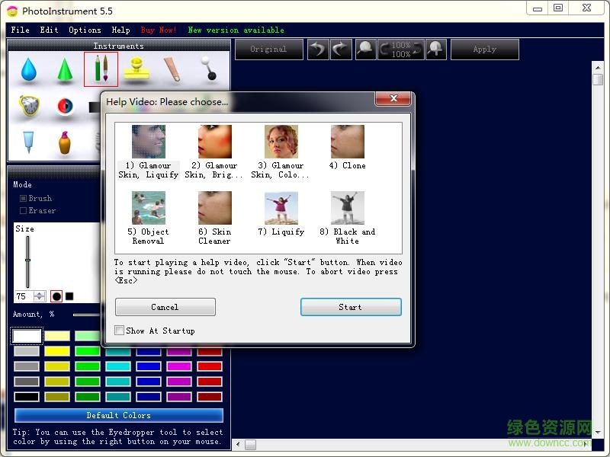The width and height of the screenshot is (610, 457).
Task: Check the Brush mode option
Action: 23,198
